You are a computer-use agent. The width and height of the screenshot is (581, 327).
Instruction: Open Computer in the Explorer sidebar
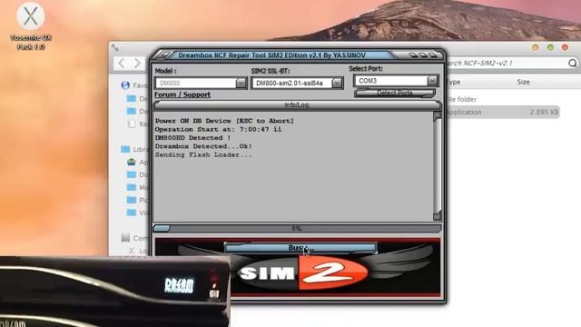[135, 238]
